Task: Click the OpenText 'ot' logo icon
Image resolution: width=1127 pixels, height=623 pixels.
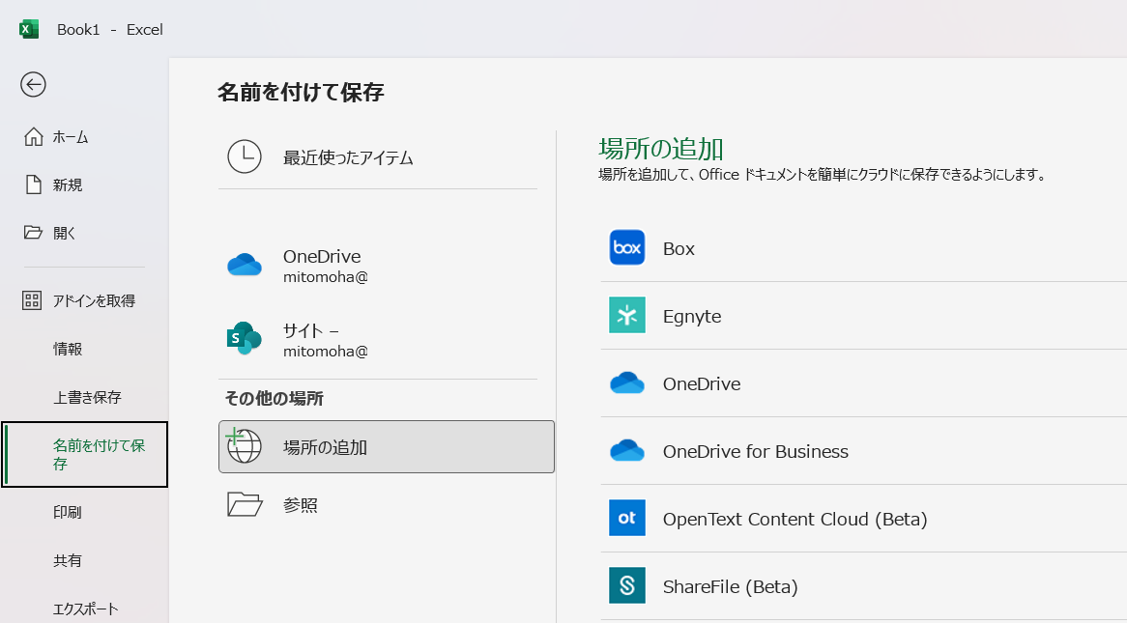Action: 626,518
